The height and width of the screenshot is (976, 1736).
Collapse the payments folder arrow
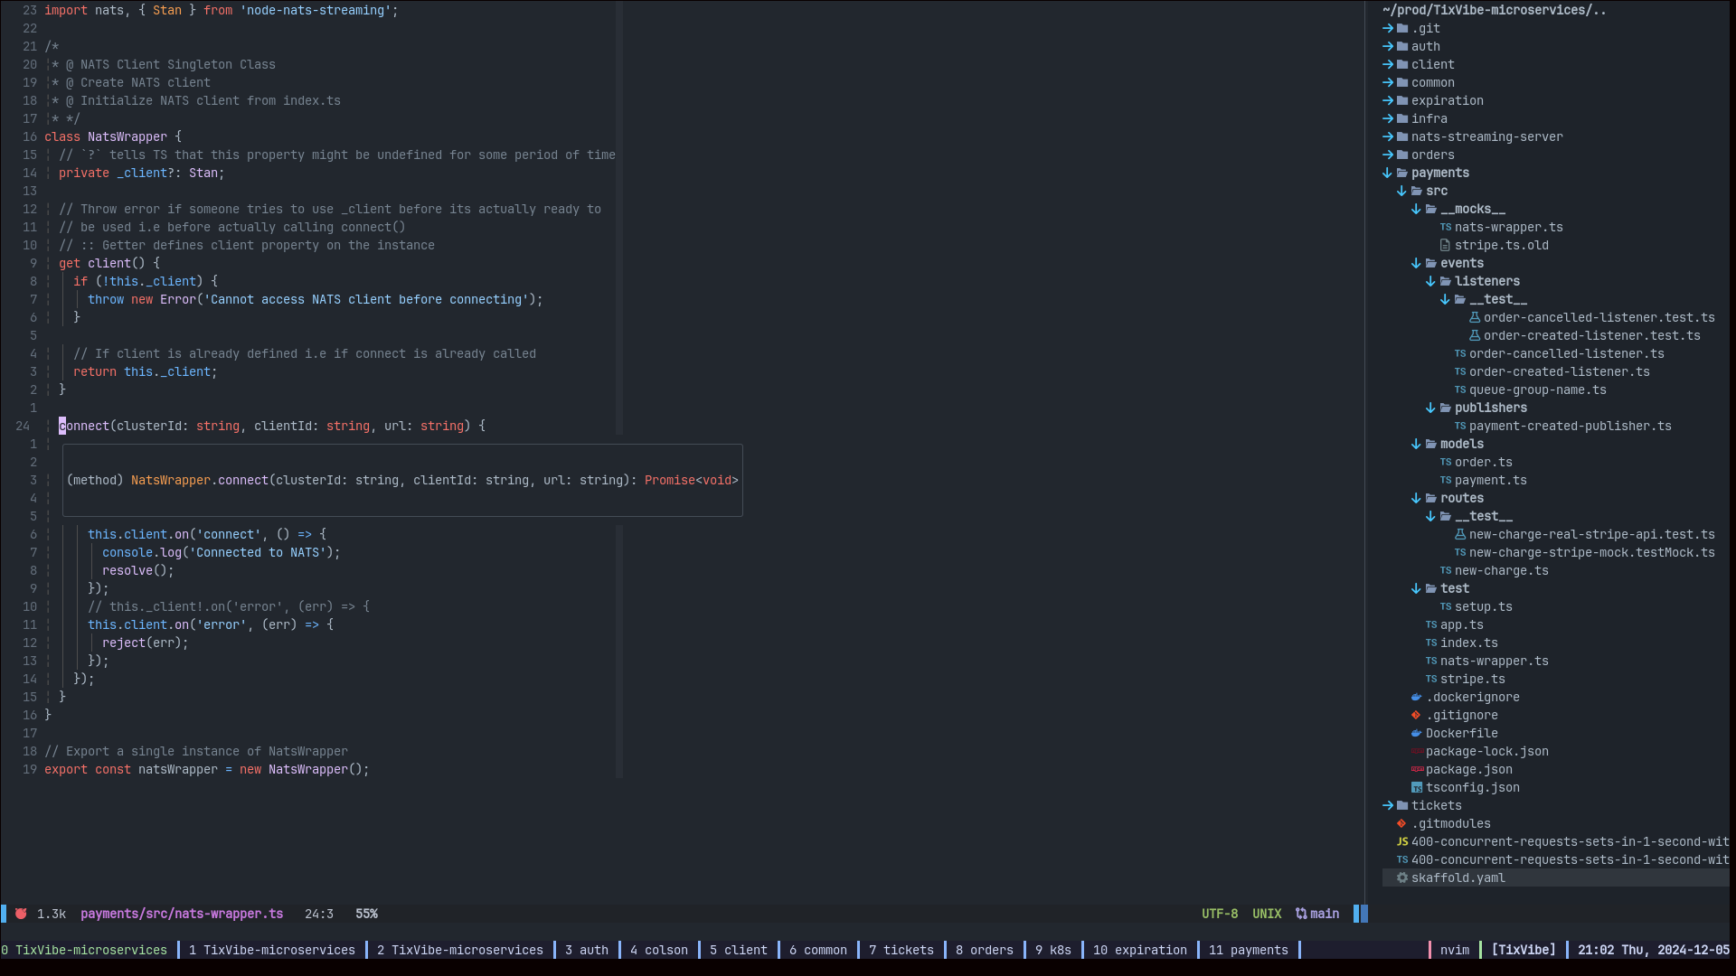point(1387,173)
